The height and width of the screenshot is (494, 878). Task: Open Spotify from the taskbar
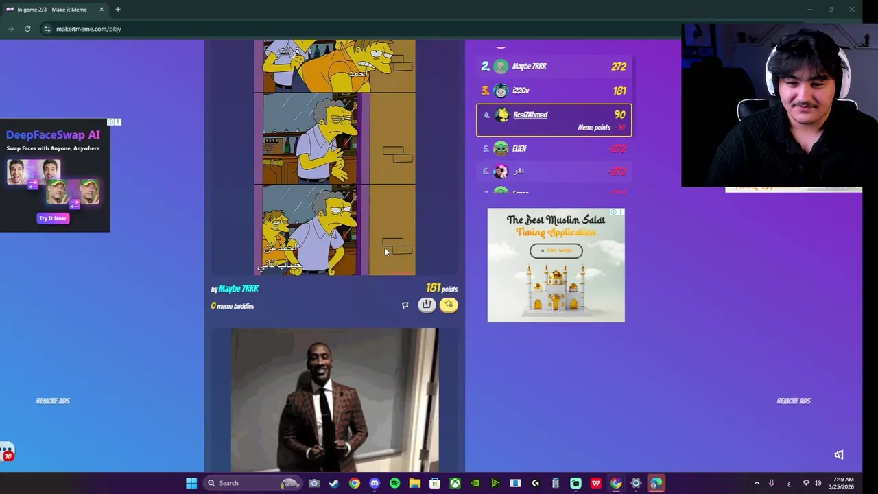(x=394, y=483)
